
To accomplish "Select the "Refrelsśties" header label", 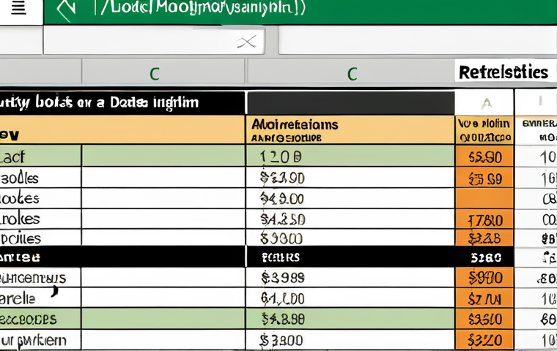I will [503, 72].
